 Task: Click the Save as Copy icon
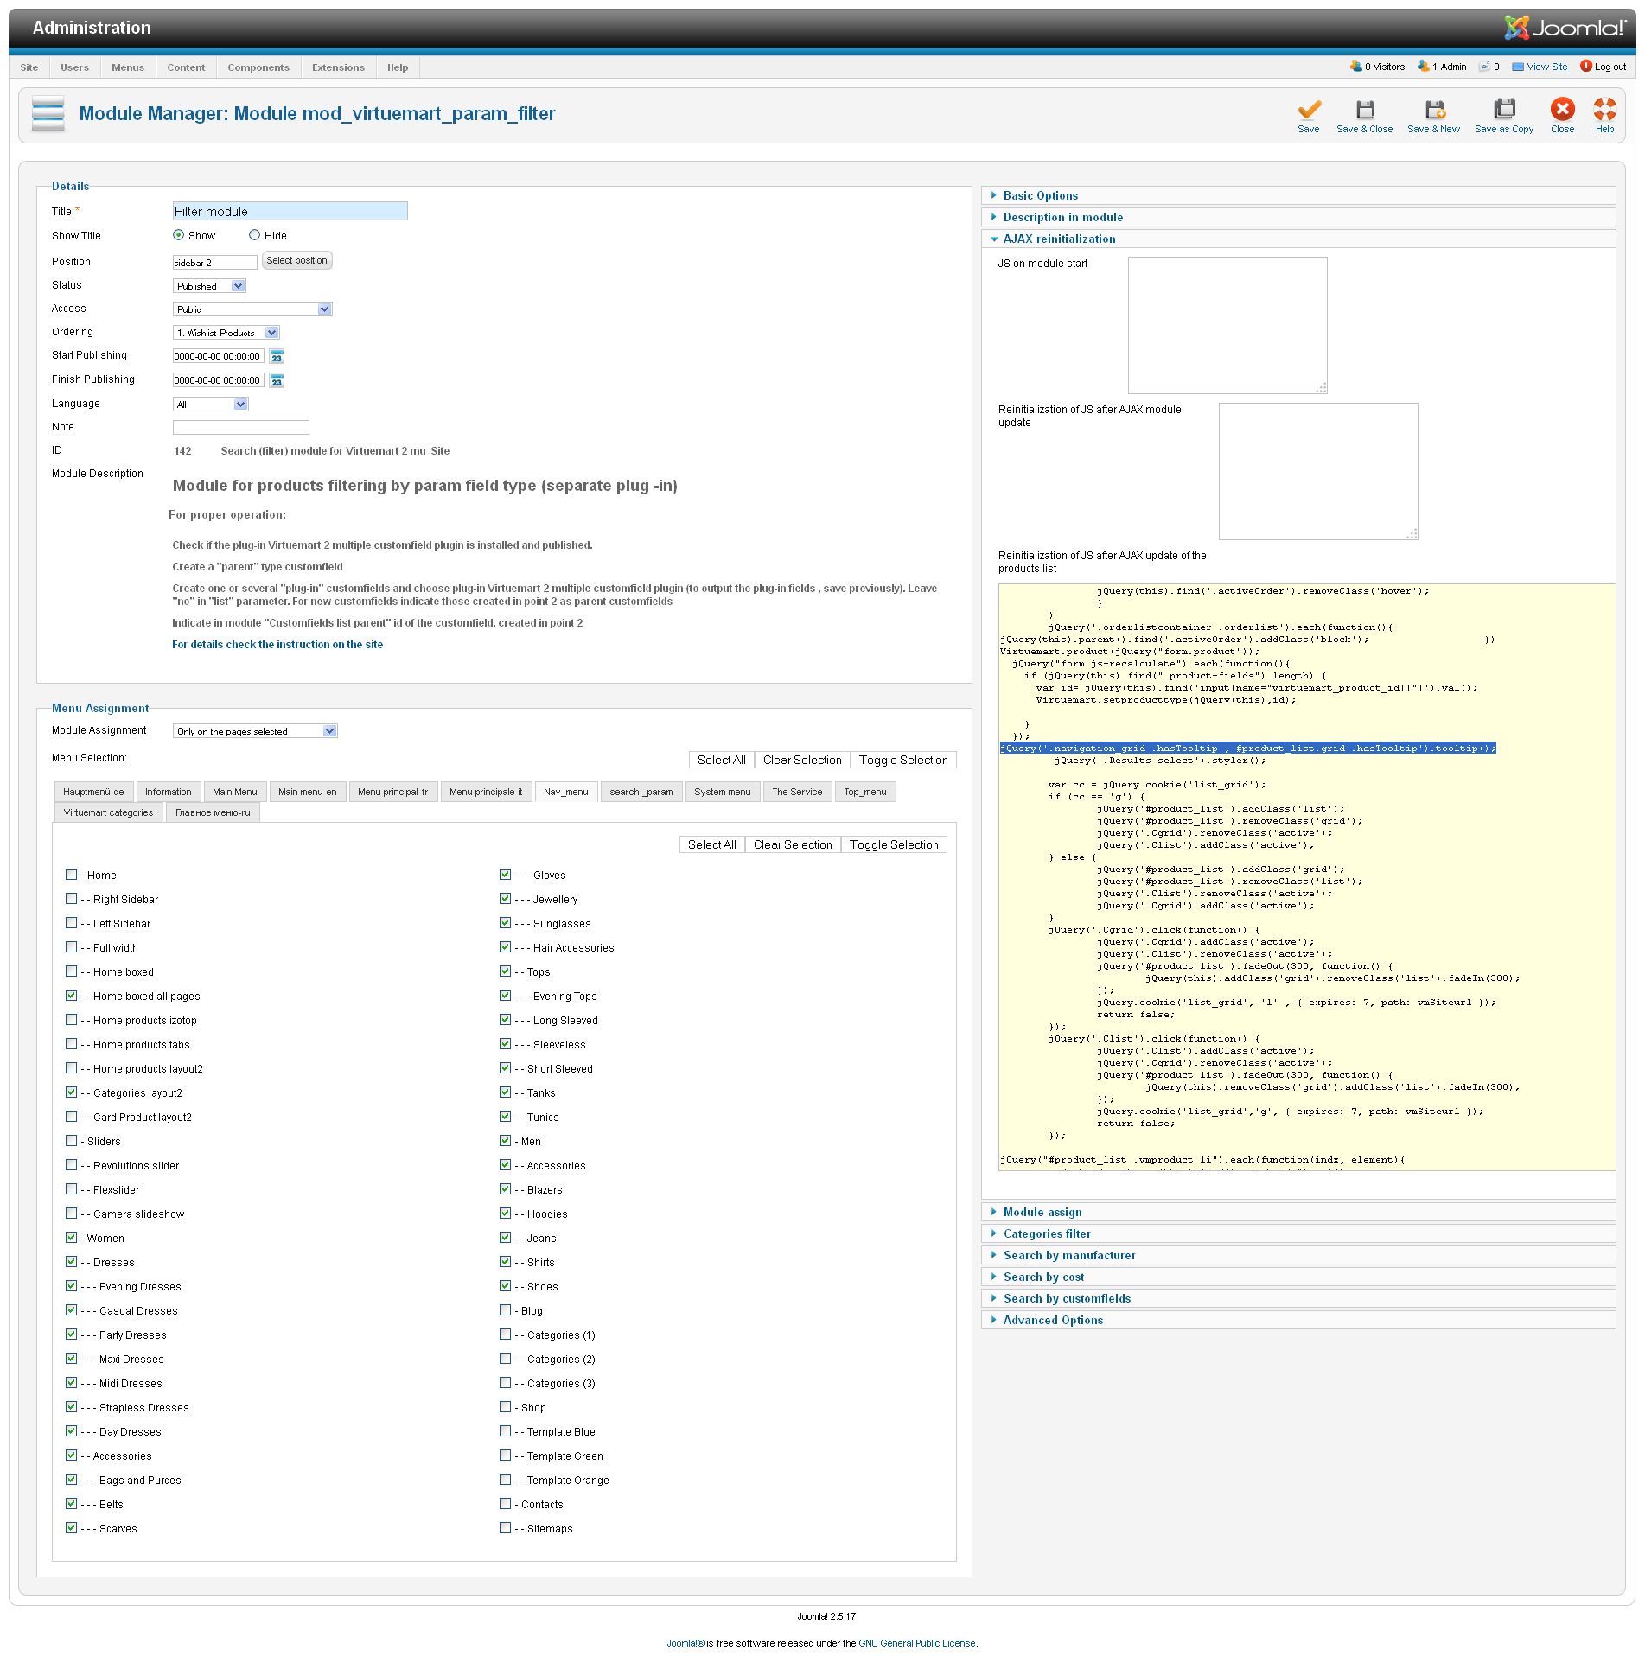pos(1503,110)
